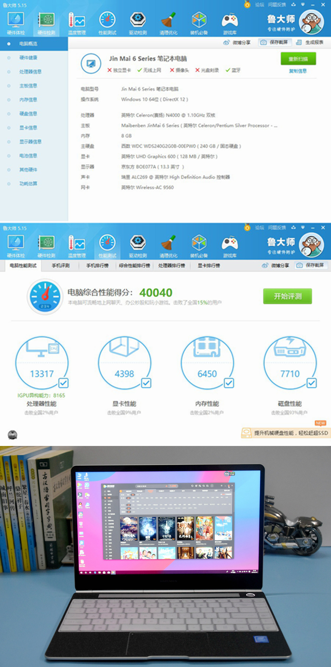331x667 pixels.
Task: Click the medal icon in benchmark title bar
Action: [247, 227]
